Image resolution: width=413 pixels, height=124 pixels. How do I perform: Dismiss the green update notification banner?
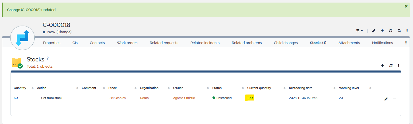click(x=406, y=6)
